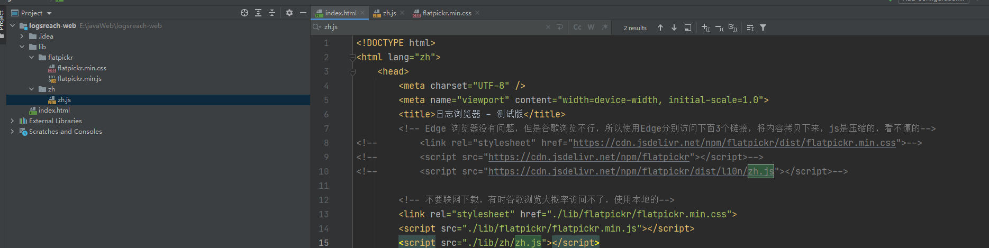The height and width of the screenshot is (248, 989).
Task: Toggle search in selection only
Action: (688, 27)
